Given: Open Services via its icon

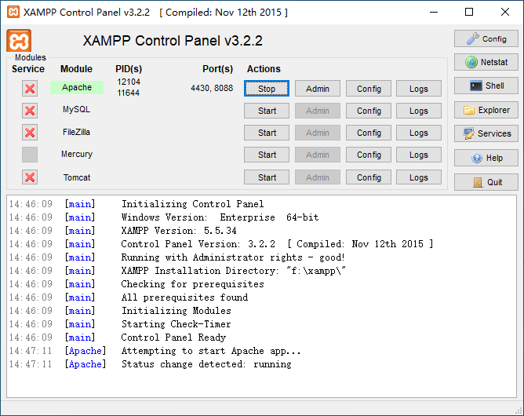Looking at the screenshot, I should point(486,133).
